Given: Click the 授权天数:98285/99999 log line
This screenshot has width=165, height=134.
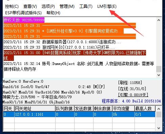Looking at the screenshot, I should click(24, 20).
